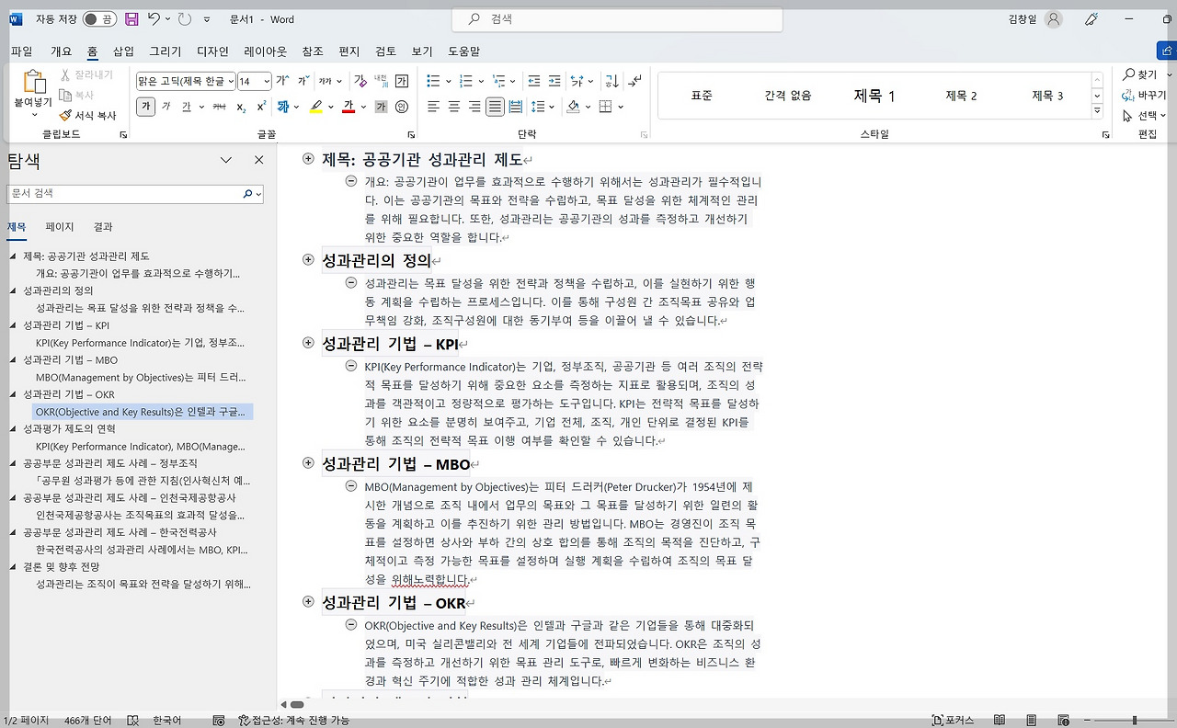Click the red font color button
The width and height of the screenshot is (1177, 728).
point(349,107)
